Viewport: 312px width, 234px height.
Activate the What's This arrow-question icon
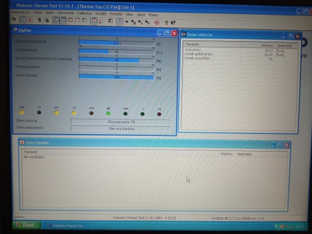click(173, 23)
